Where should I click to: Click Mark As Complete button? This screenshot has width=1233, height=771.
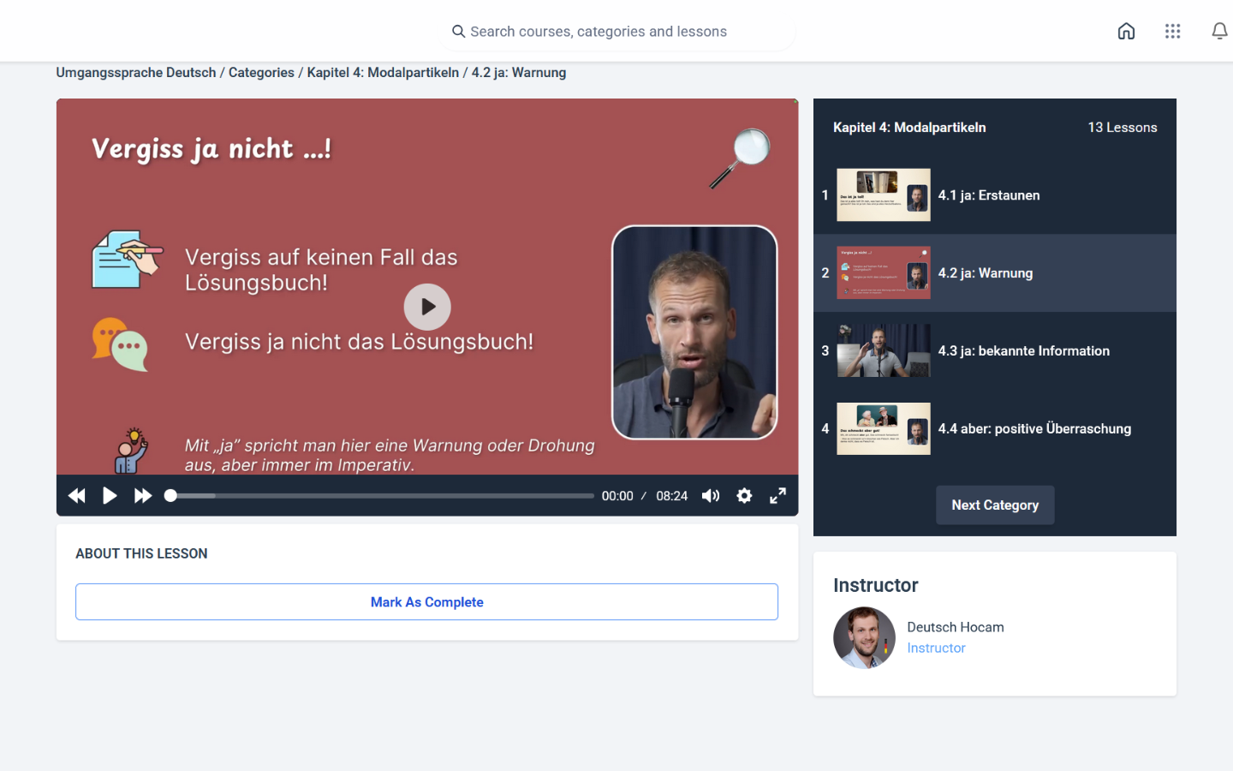(x=426, y=602)
